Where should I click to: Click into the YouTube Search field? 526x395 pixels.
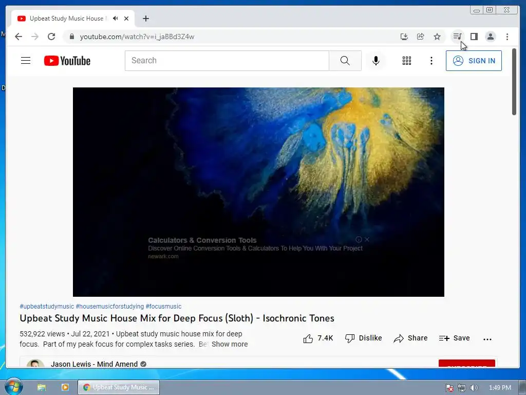pyautogui.click(x=227, y=61)
